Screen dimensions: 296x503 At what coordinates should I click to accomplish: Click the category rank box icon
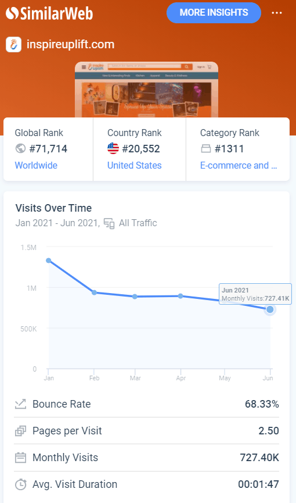click(205, 148)
